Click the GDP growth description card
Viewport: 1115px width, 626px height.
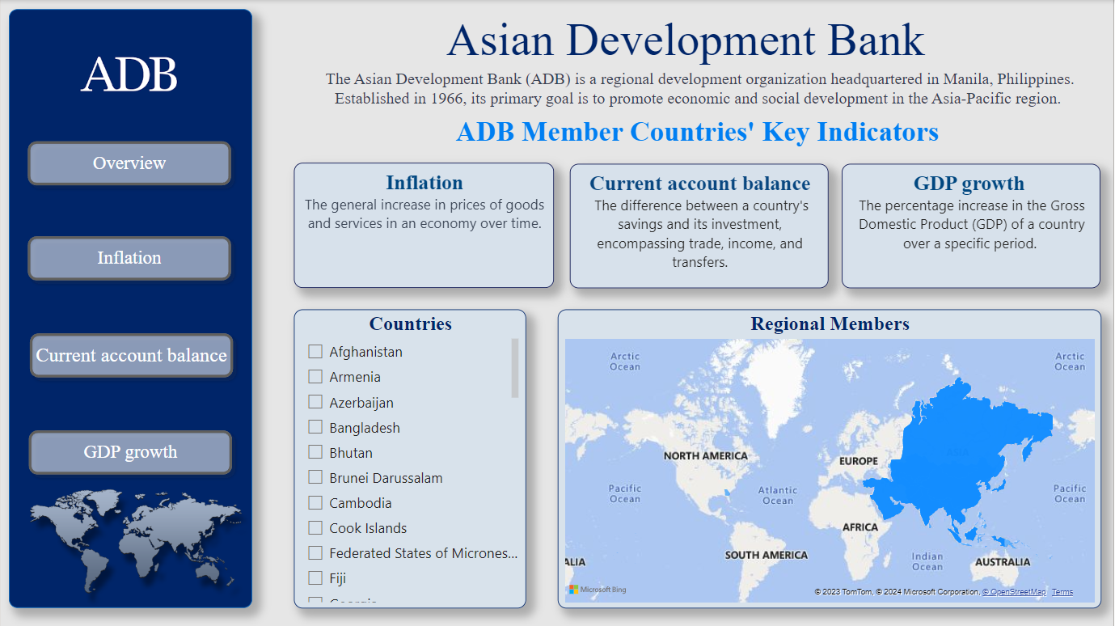[970, 226]
